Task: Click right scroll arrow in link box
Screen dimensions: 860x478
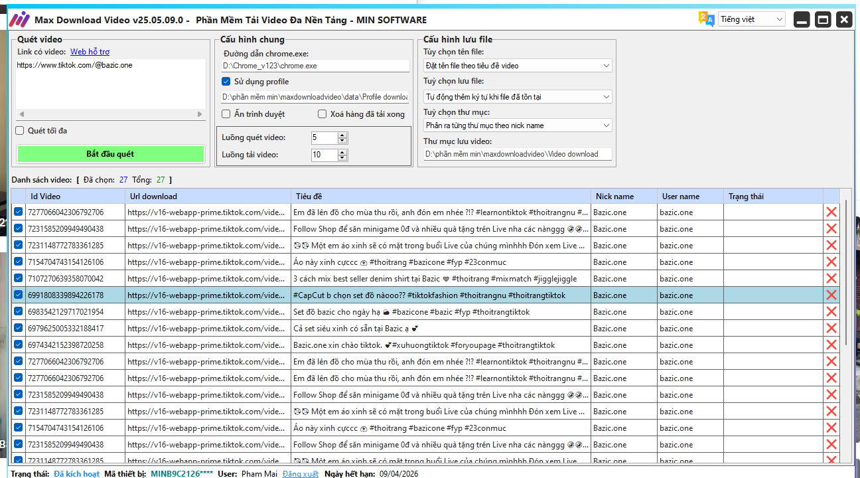Action: pos(200,114)
